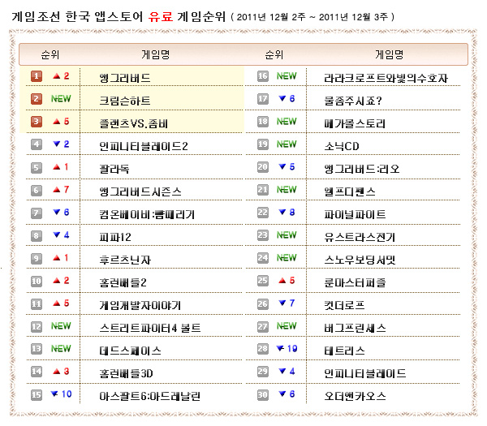Select the game name 피파12

pos(115,237)
